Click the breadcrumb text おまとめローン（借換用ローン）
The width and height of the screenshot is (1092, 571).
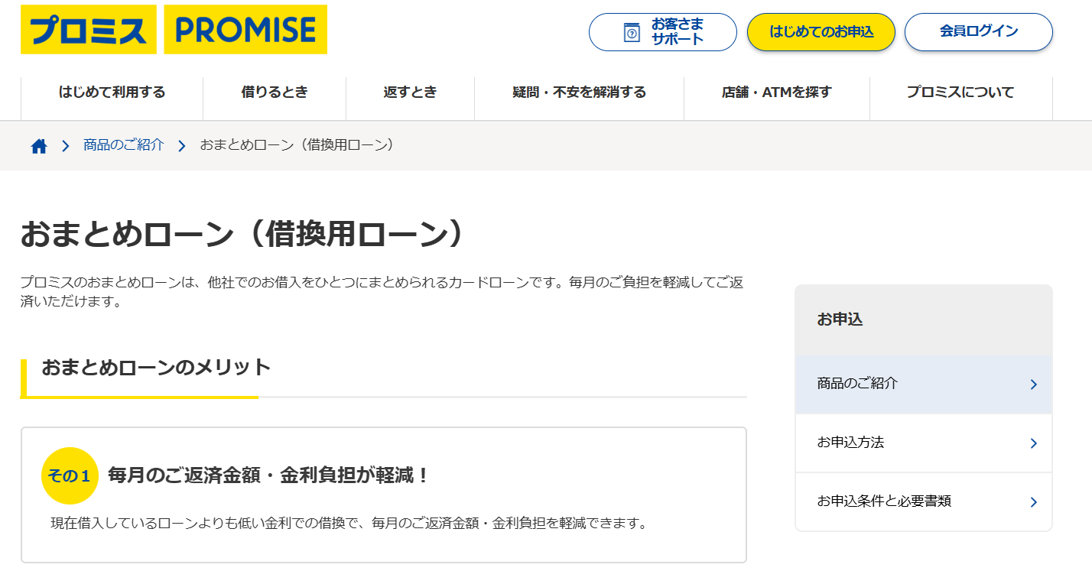coord(300,144)
